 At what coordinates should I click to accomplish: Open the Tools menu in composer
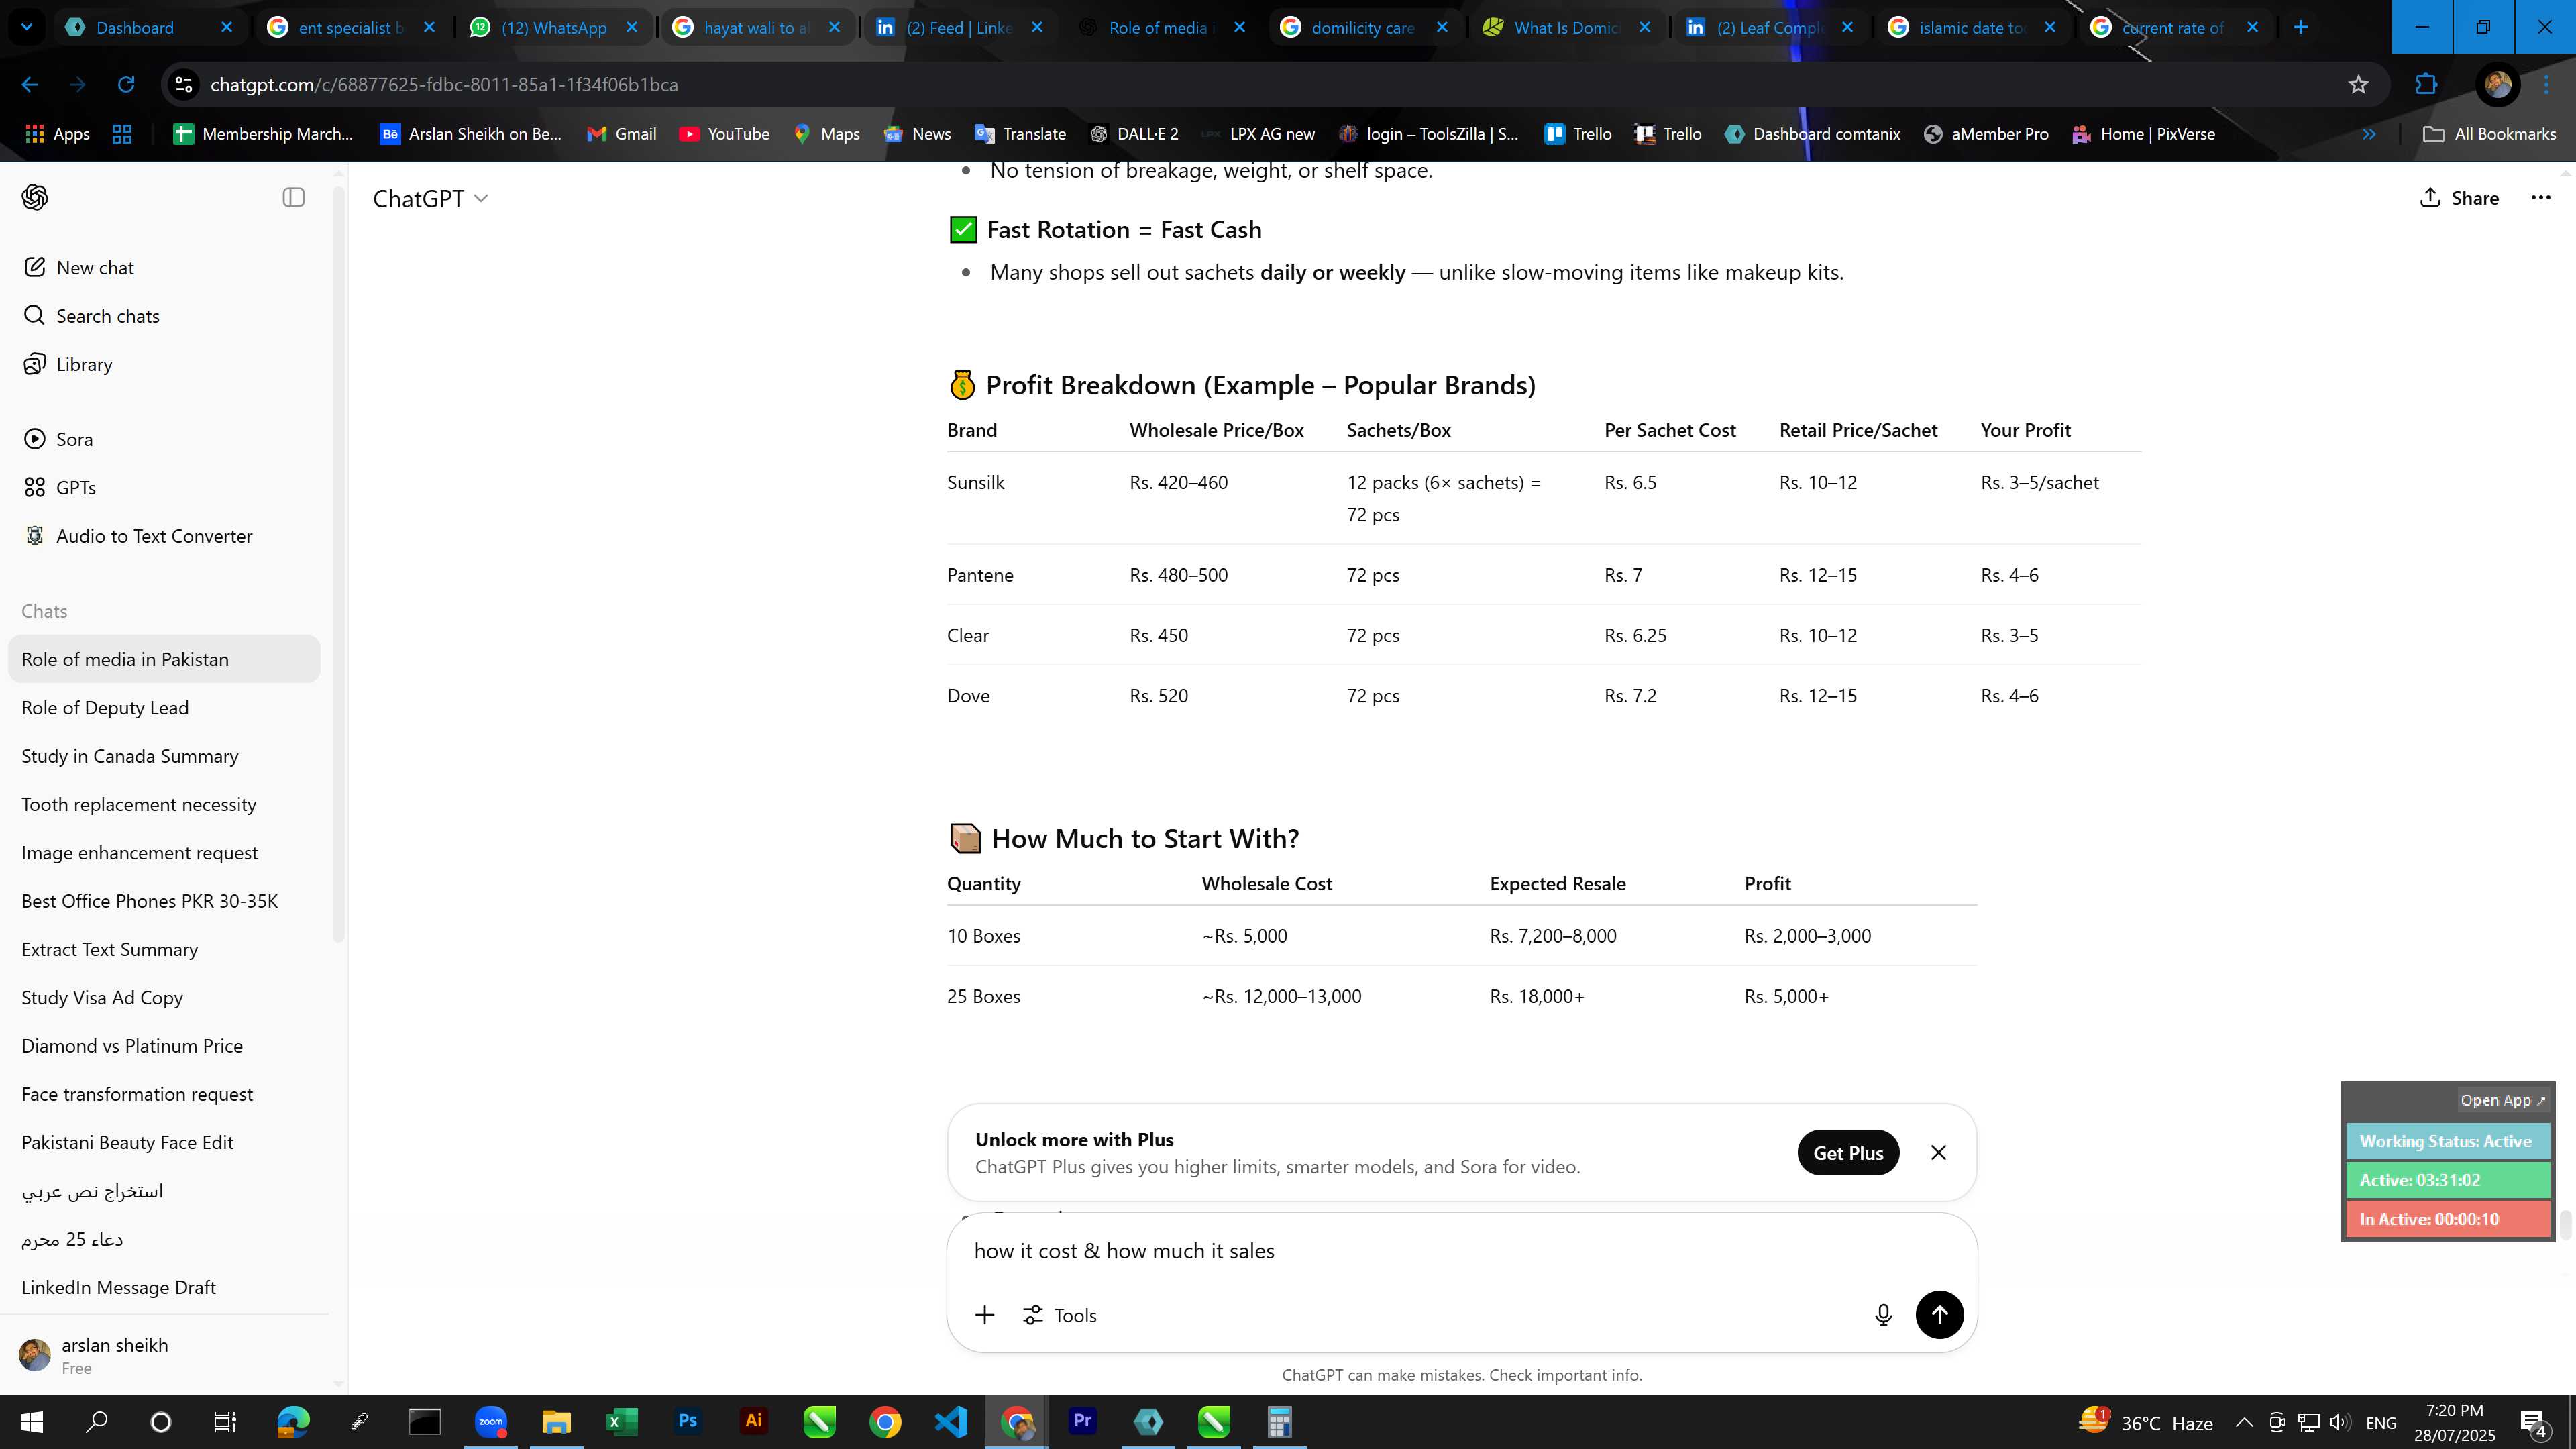[x=1059, y=1315]
